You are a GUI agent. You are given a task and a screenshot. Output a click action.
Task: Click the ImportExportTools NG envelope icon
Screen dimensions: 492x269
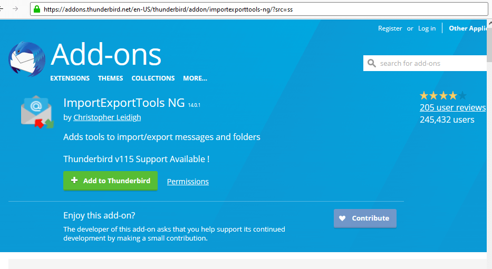(x=37, y=112)
